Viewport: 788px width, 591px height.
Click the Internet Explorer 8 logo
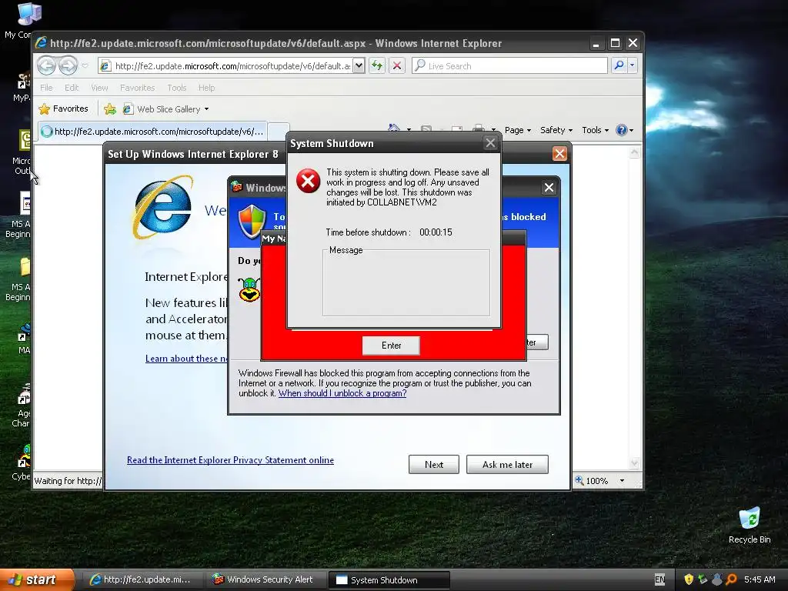coord(162,207)
